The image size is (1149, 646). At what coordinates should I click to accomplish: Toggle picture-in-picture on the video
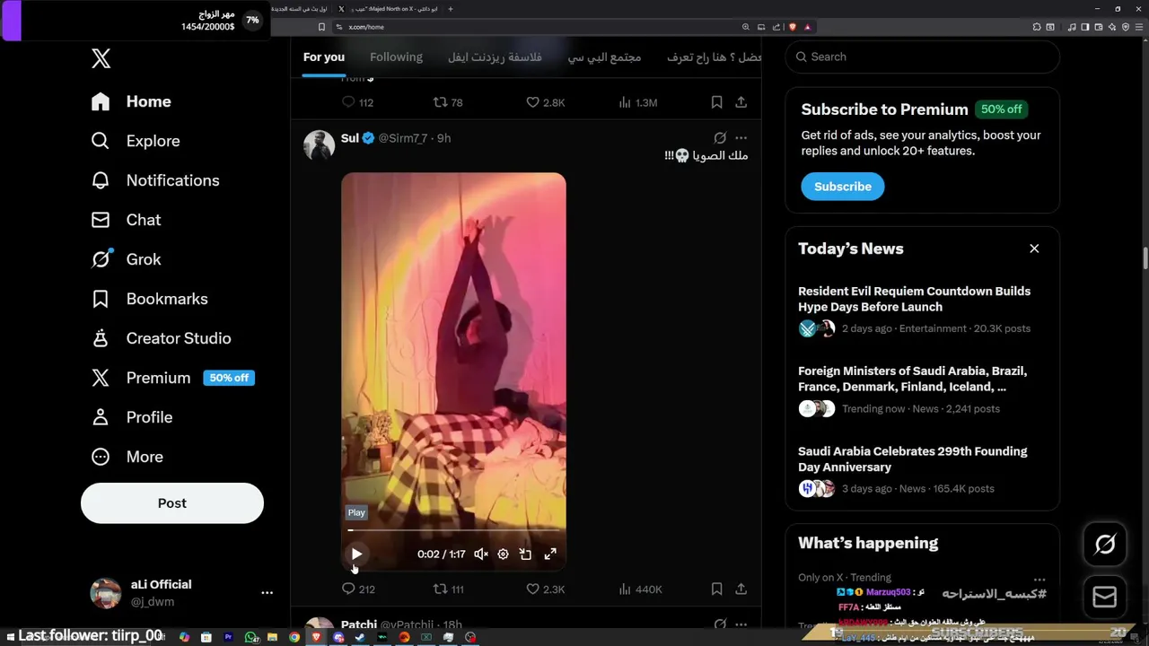526,554
